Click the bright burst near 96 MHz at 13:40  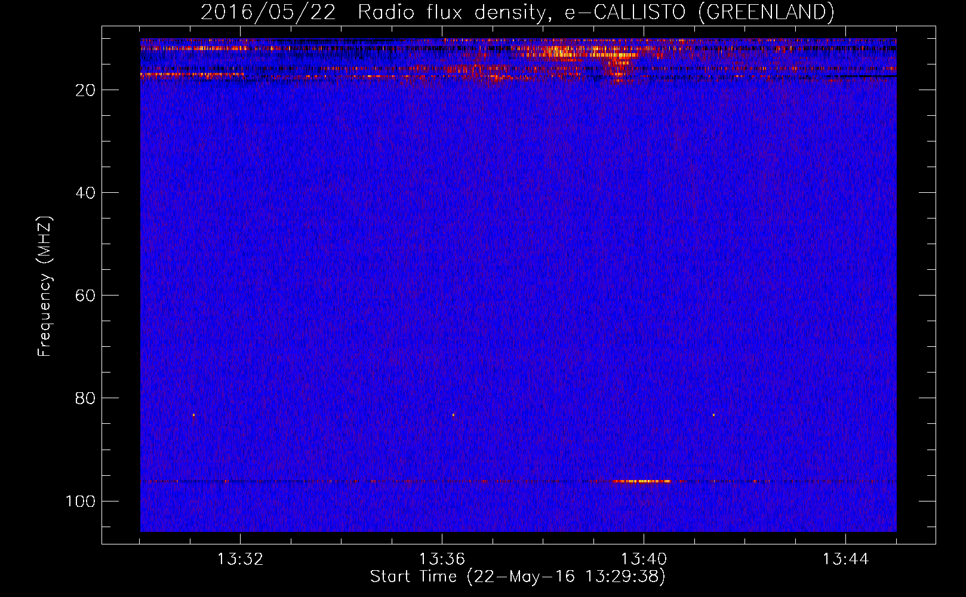click(642, 481)
